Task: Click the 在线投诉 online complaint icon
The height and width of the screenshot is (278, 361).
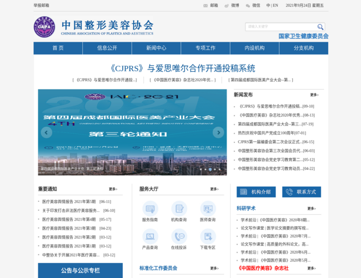Action: click(179, 236)
